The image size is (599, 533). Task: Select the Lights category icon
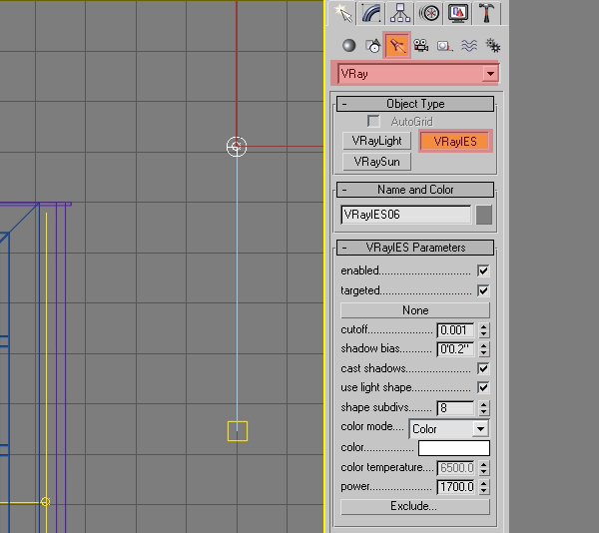click(x=397, y=45)
